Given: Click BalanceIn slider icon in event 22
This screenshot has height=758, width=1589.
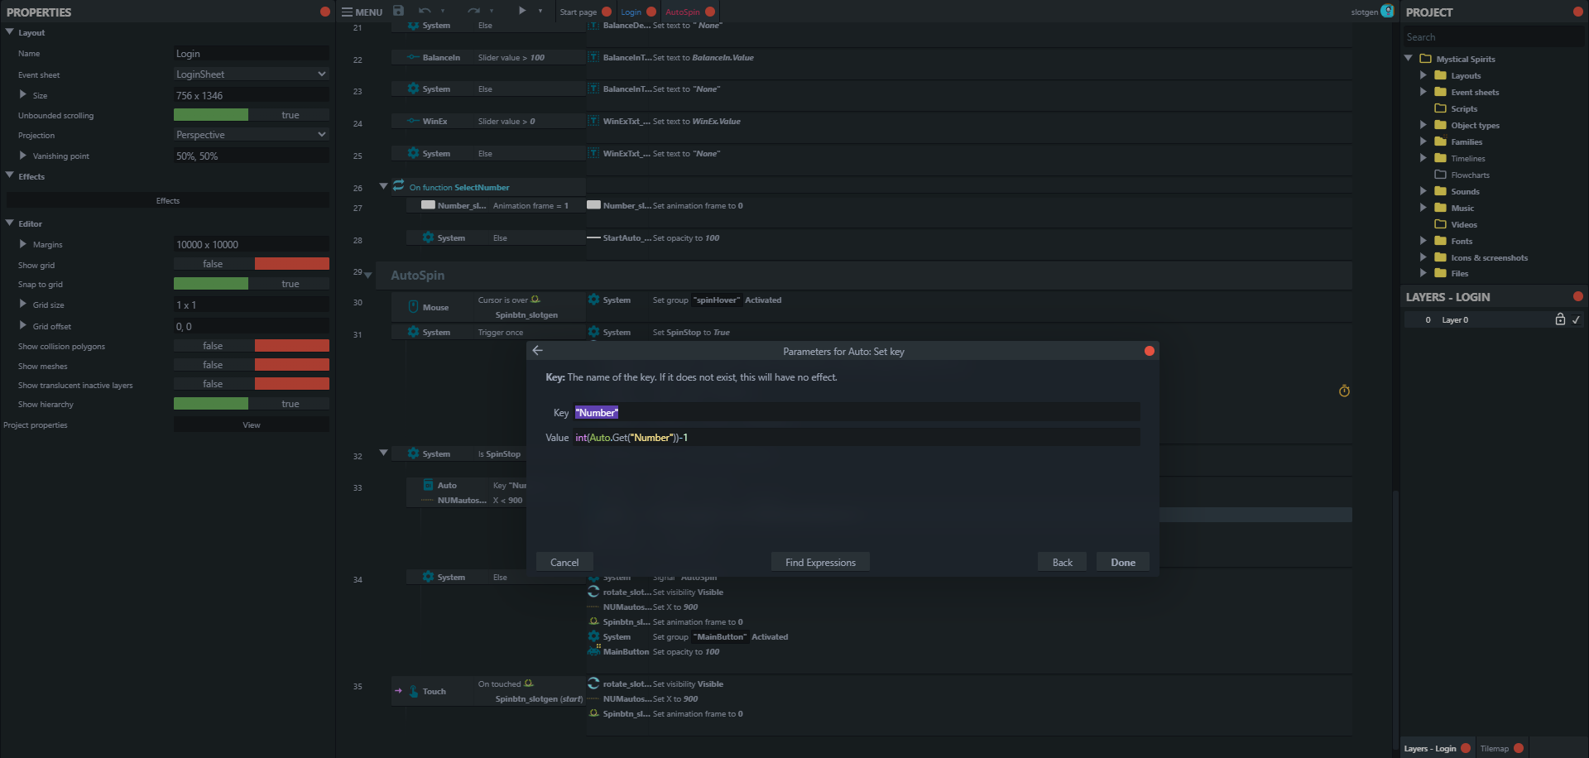Looking at the screenshot, I should (x=413, y=57).
